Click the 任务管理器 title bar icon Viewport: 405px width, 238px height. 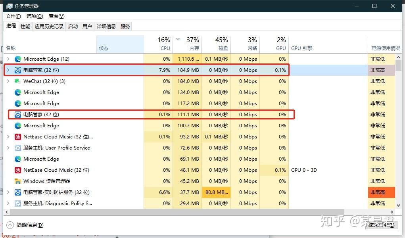(9, 6)
